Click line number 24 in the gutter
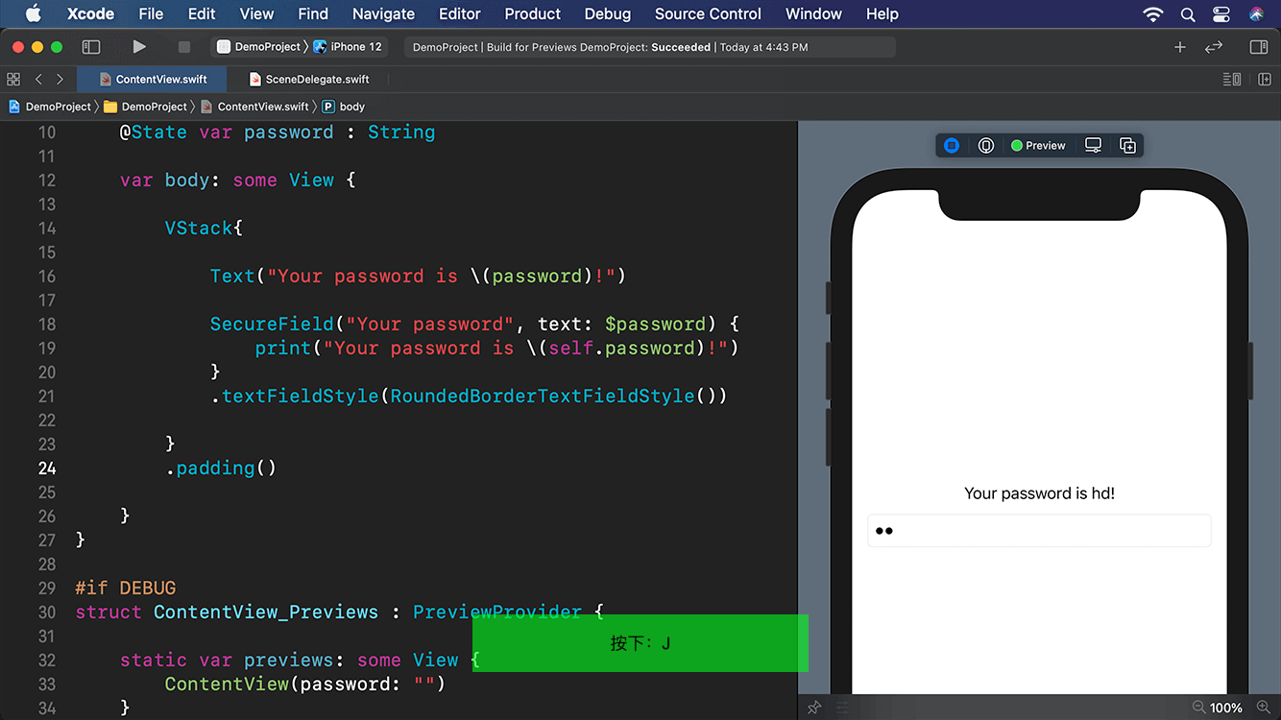 point(47,468)
